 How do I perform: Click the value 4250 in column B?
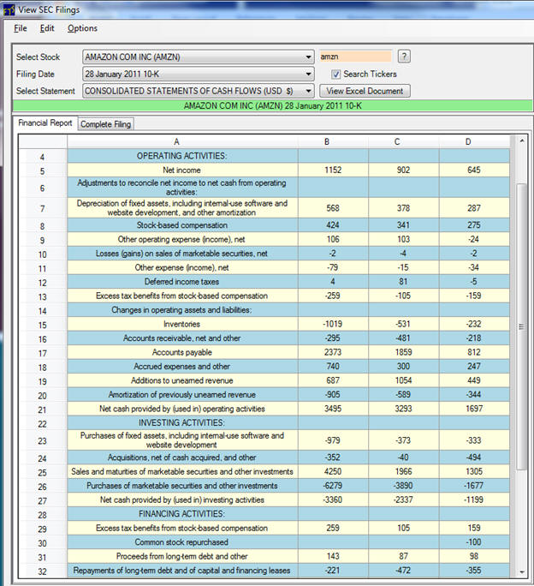click(x=333, y=472)
